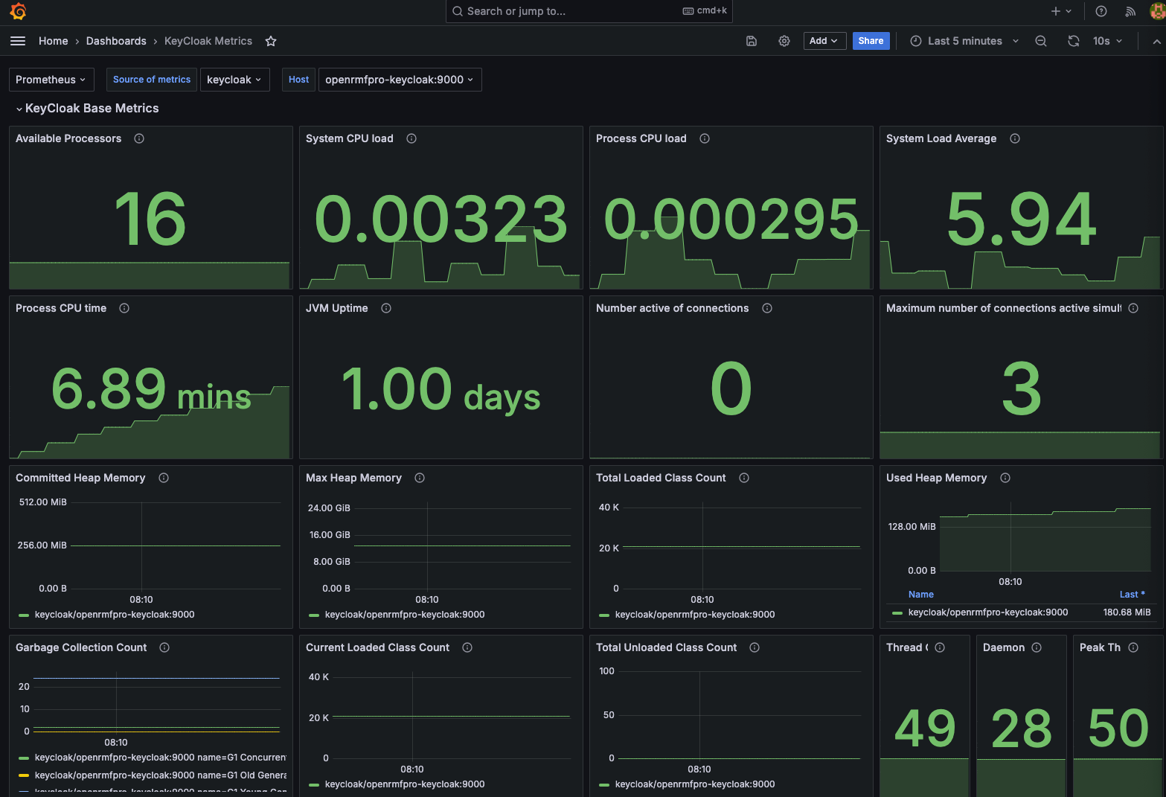
Task: Click G1 Old Generation yellow series color
Action: point(24,775)
